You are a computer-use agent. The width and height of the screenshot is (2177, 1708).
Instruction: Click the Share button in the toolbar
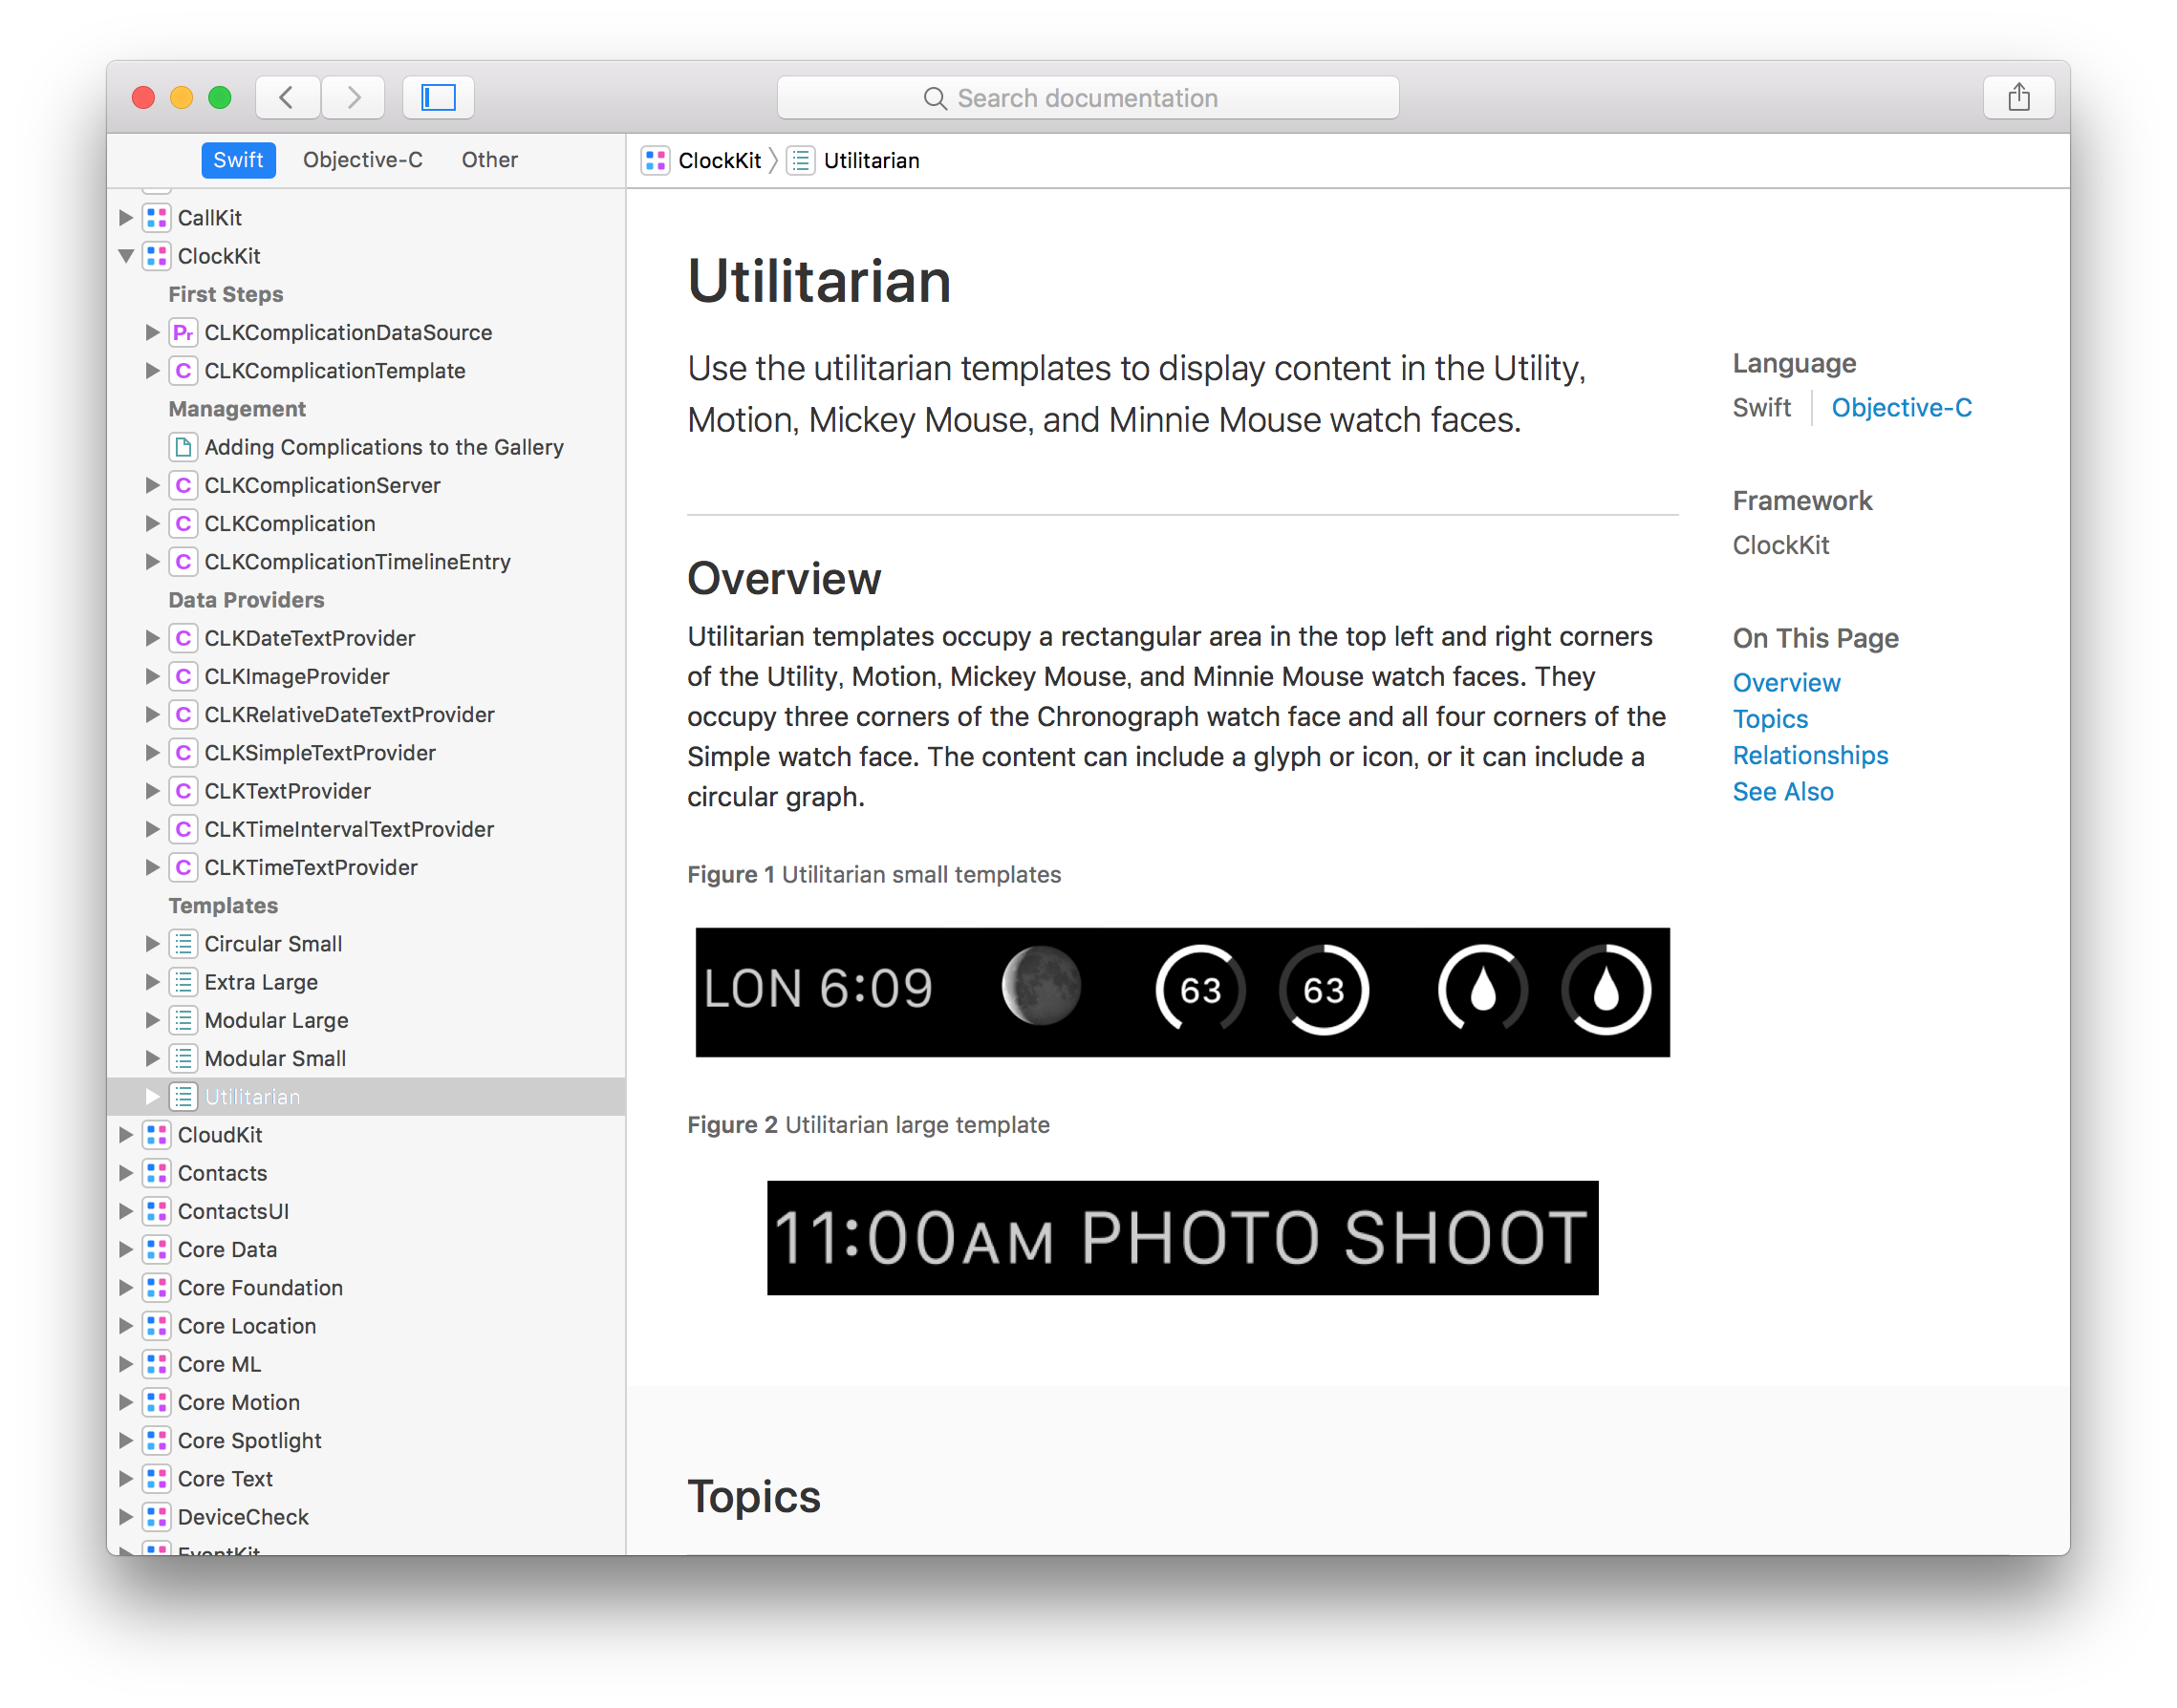(2019, 97)
